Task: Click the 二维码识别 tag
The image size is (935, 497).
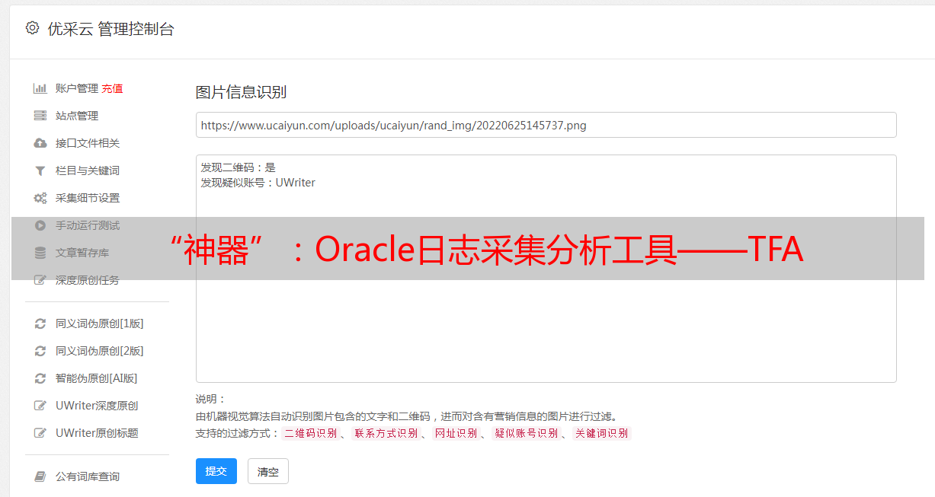Action: [311, 433]
